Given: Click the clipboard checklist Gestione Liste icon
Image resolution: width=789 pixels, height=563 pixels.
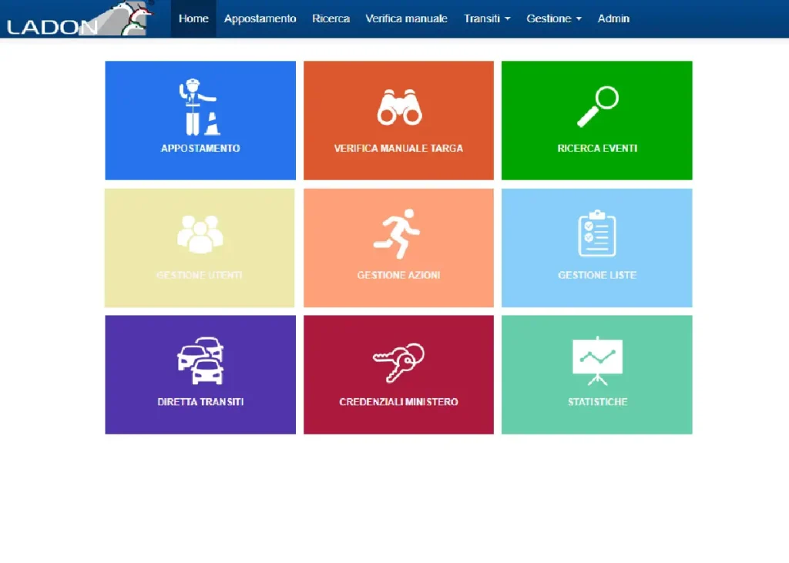Looking at the screenshot, I should (x=597, y=233).
